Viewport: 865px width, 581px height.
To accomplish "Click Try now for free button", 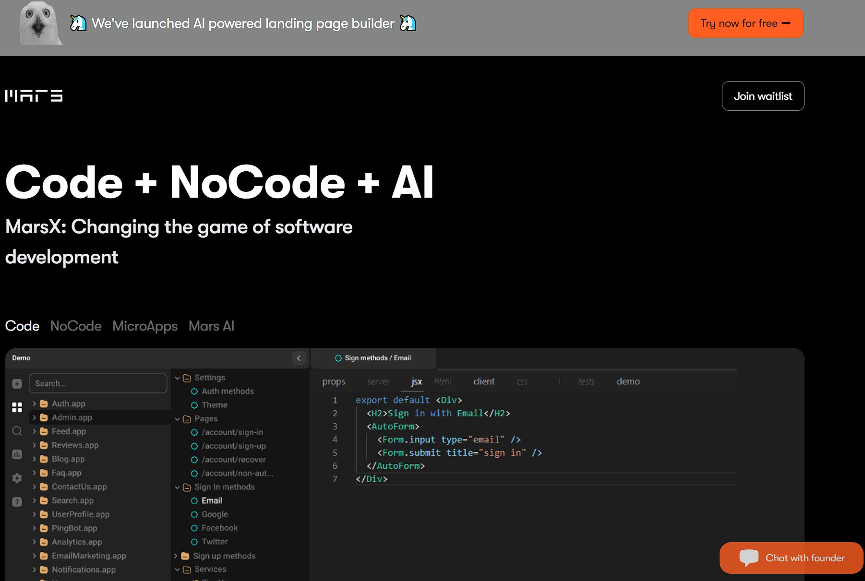I will [x=745, y=23].
